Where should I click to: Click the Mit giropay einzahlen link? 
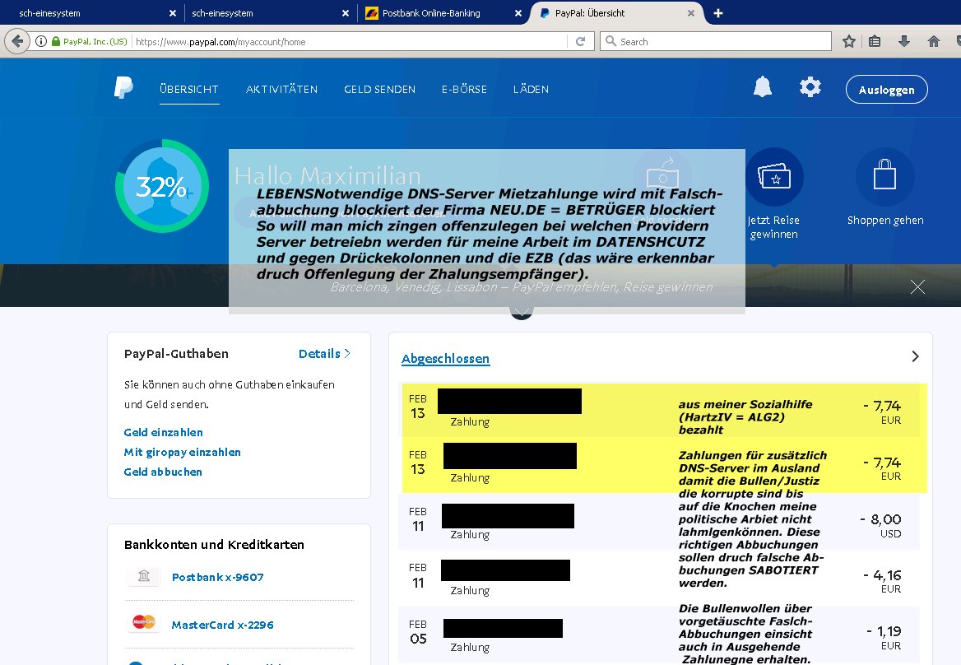(182, 453)
